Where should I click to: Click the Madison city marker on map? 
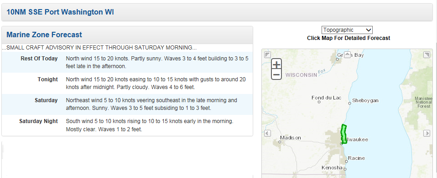(280, 142)
